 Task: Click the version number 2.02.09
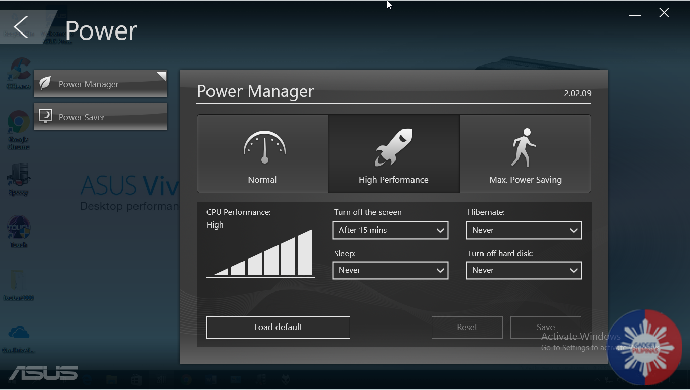[x=577, y=93]
